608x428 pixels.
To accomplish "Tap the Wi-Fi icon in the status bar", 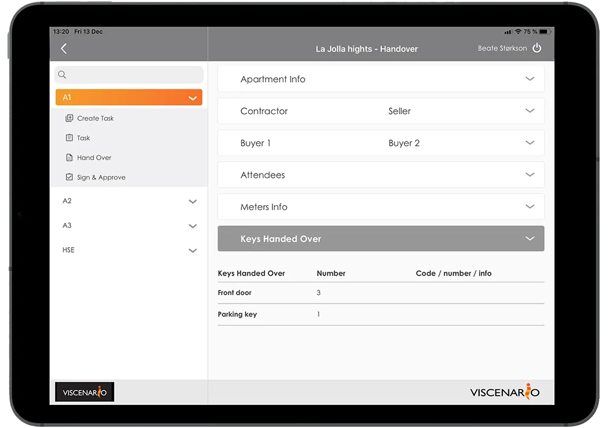I will point(518,32).
